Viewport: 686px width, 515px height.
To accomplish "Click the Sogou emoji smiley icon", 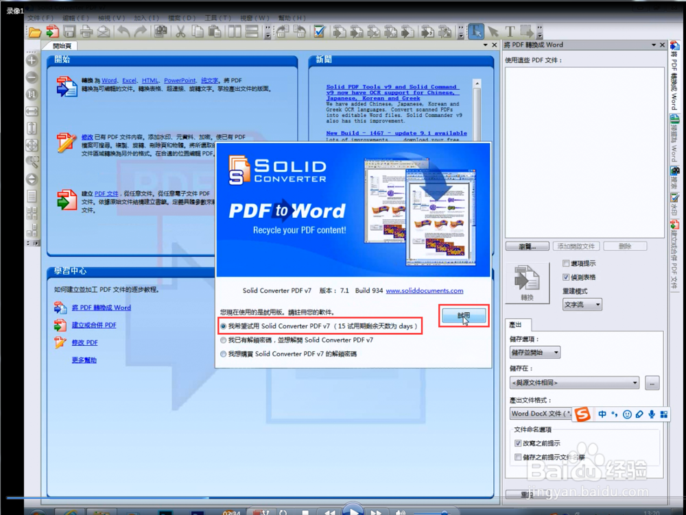I will click(627, 414).
